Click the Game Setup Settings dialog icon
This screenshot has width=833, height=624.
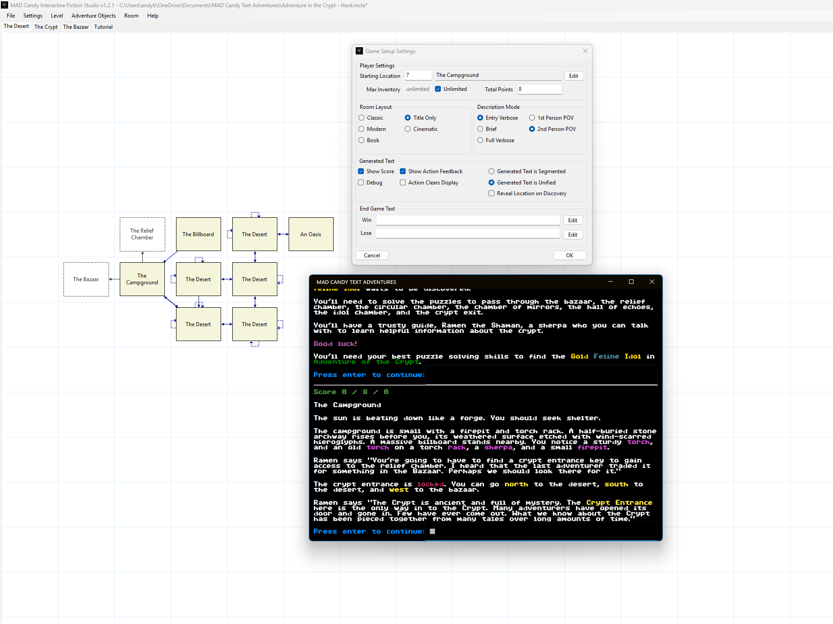(359, 51)
